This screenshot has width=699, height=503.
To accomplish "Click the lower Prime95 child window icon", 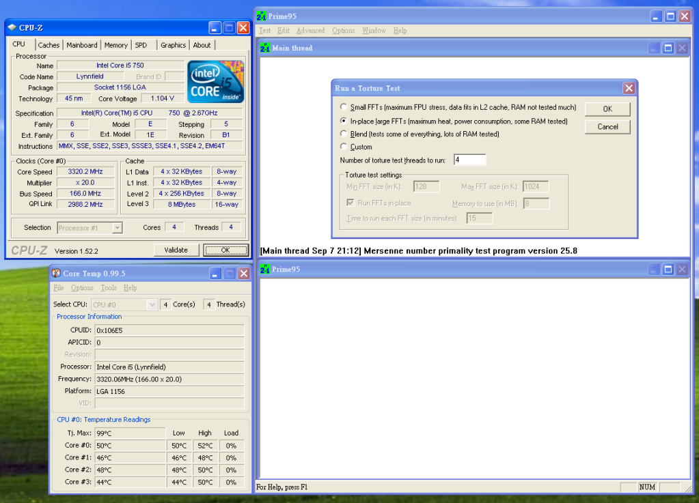I will 265,270.
